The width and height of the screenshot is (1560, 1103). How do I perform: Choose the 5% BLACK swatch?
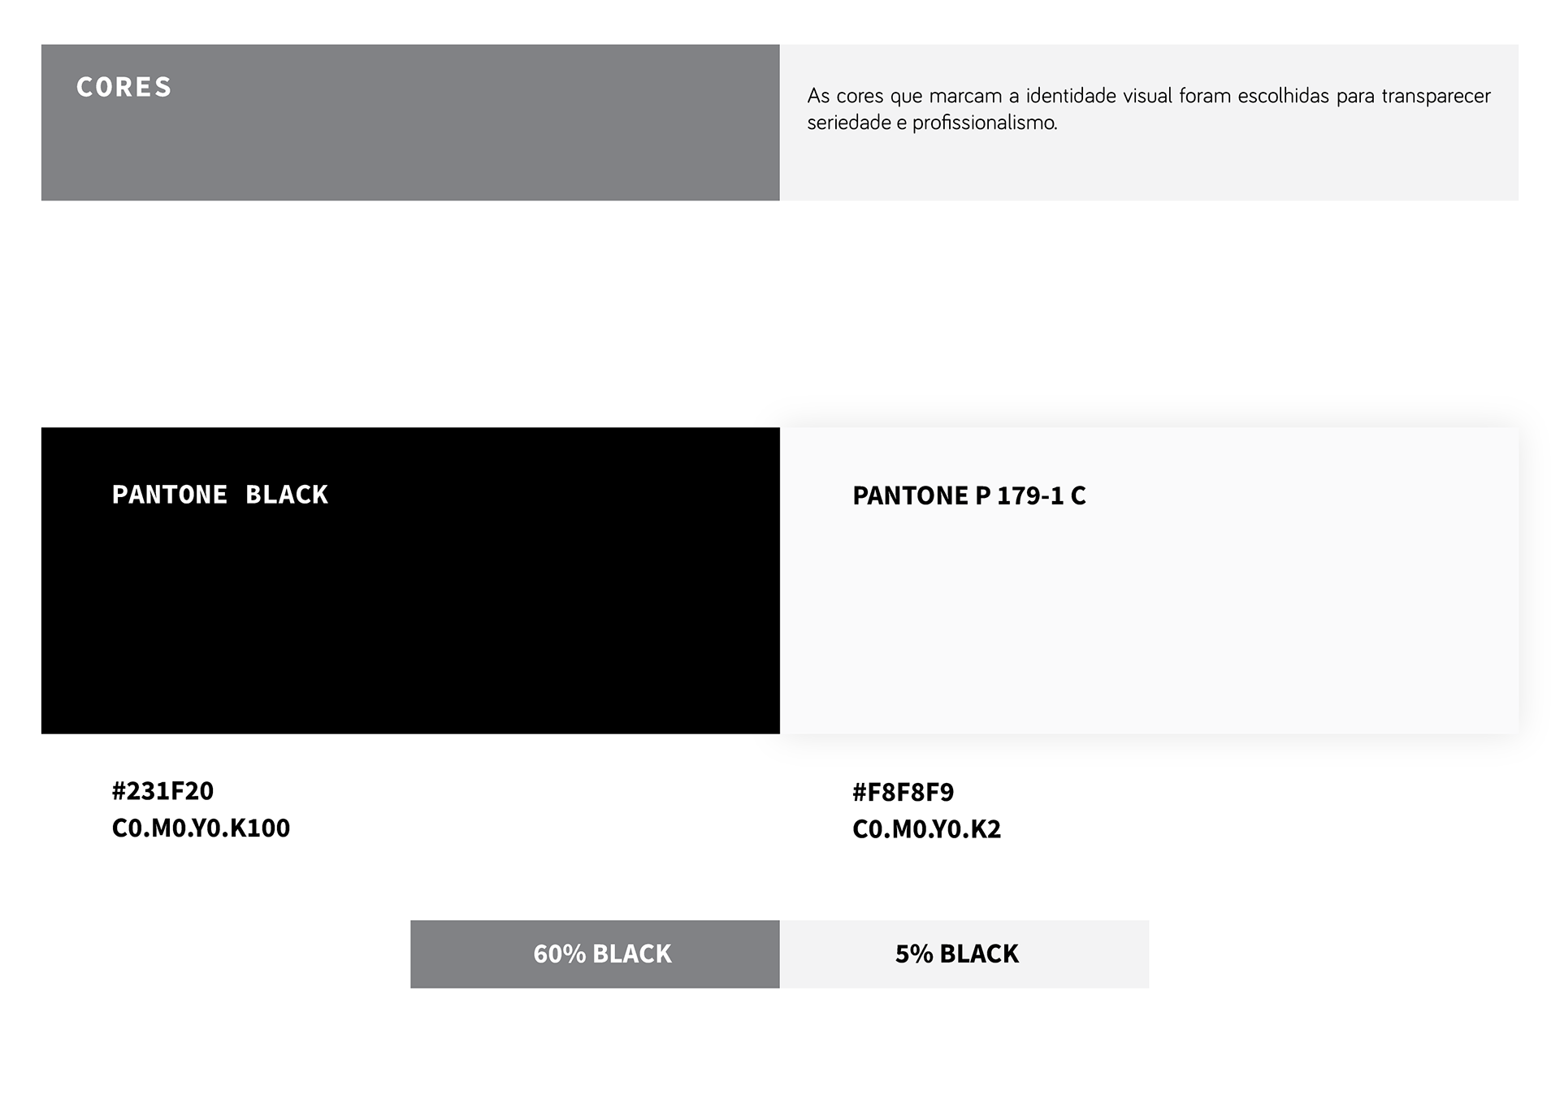pyautogui.click(x=964, y=954)
